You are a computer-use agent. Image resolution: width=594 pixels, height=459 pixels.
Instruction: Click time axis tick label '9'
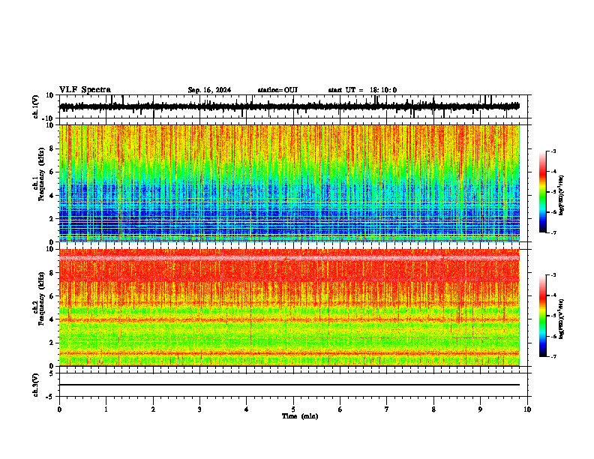[x=480, y=409]
